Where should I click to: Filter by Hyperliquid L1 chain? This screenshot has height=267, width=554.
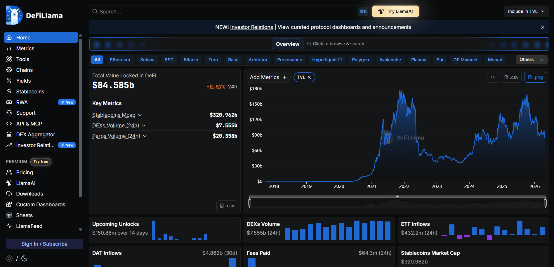[327, 60]
